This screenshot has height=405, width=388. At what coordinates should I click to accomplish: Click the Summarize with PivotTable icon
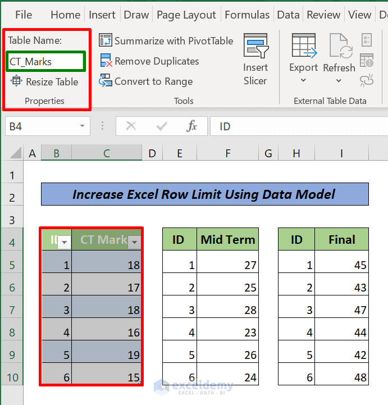point(106,40)
